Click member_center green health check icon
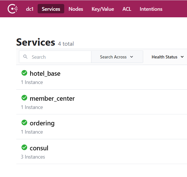The height and width of the screenshot is (177, 187). pos(24,98)
